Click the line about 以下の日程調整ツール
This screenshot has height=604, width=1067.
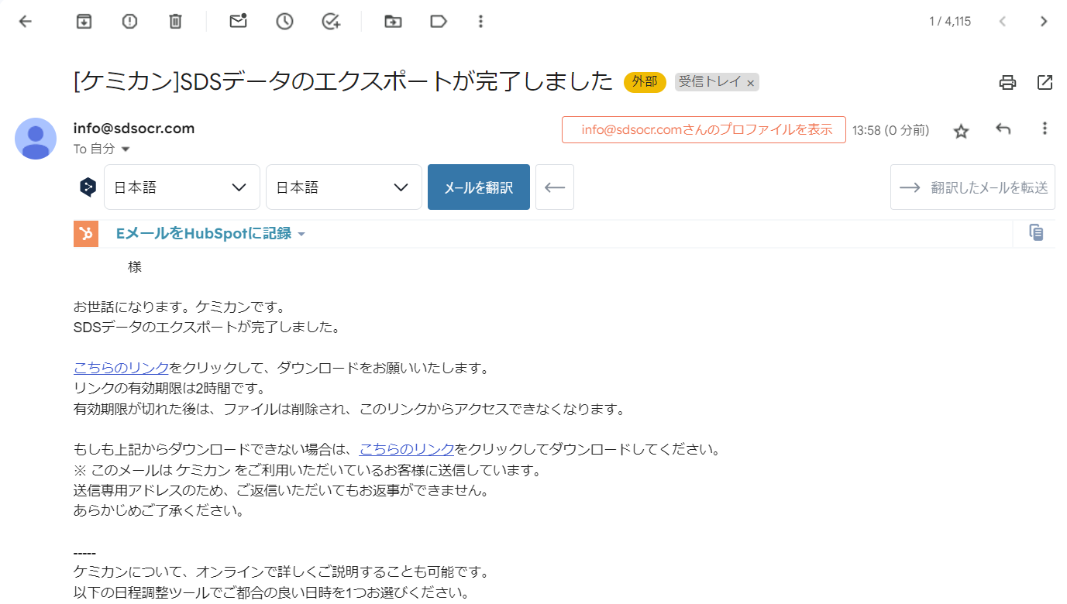click(x=271, y=594)
